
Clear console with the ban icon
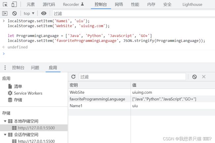(15, 14)
